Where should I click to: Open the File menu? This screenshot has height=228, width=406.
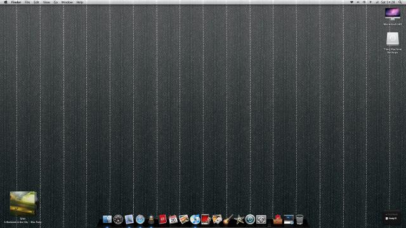click(x=27, y=2)
